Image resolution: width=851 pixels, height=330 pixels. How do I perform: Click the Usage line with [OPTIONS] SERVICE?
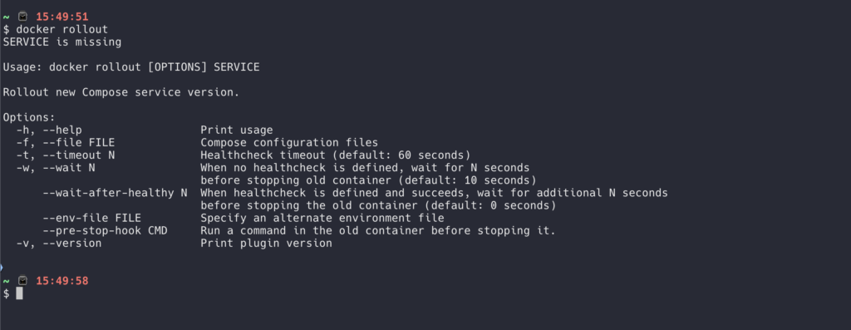coord(131,67)
